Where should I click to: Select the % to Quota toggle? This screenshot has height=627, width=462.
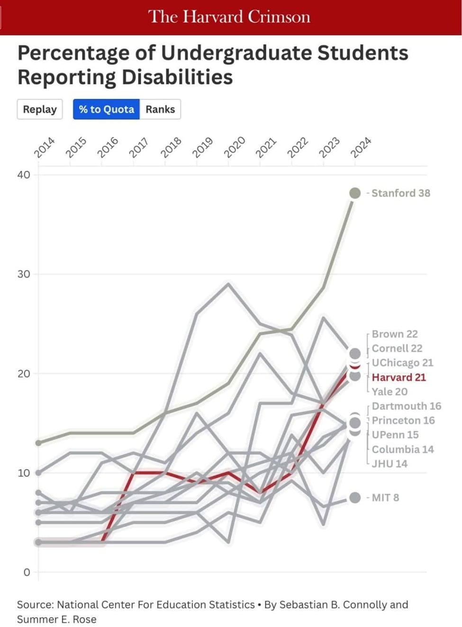106,109
